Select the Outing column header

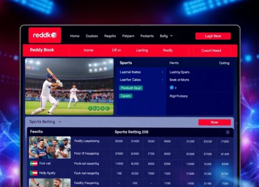point(224,63)
